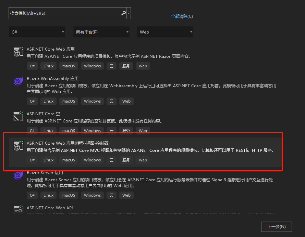This screenshot has height=237, width=305.
Task: Click macOS tag under Blazor Server 应用
Action: 69,195
